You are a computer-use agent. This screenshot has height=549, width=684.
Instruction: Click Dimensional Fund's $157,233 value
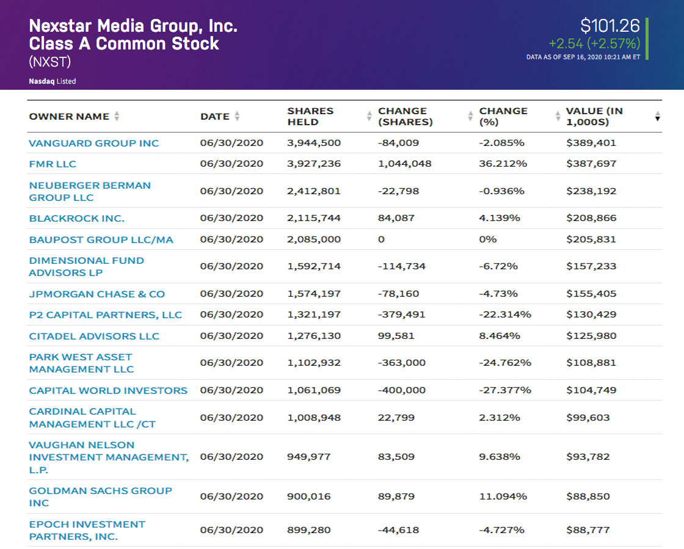591,266
